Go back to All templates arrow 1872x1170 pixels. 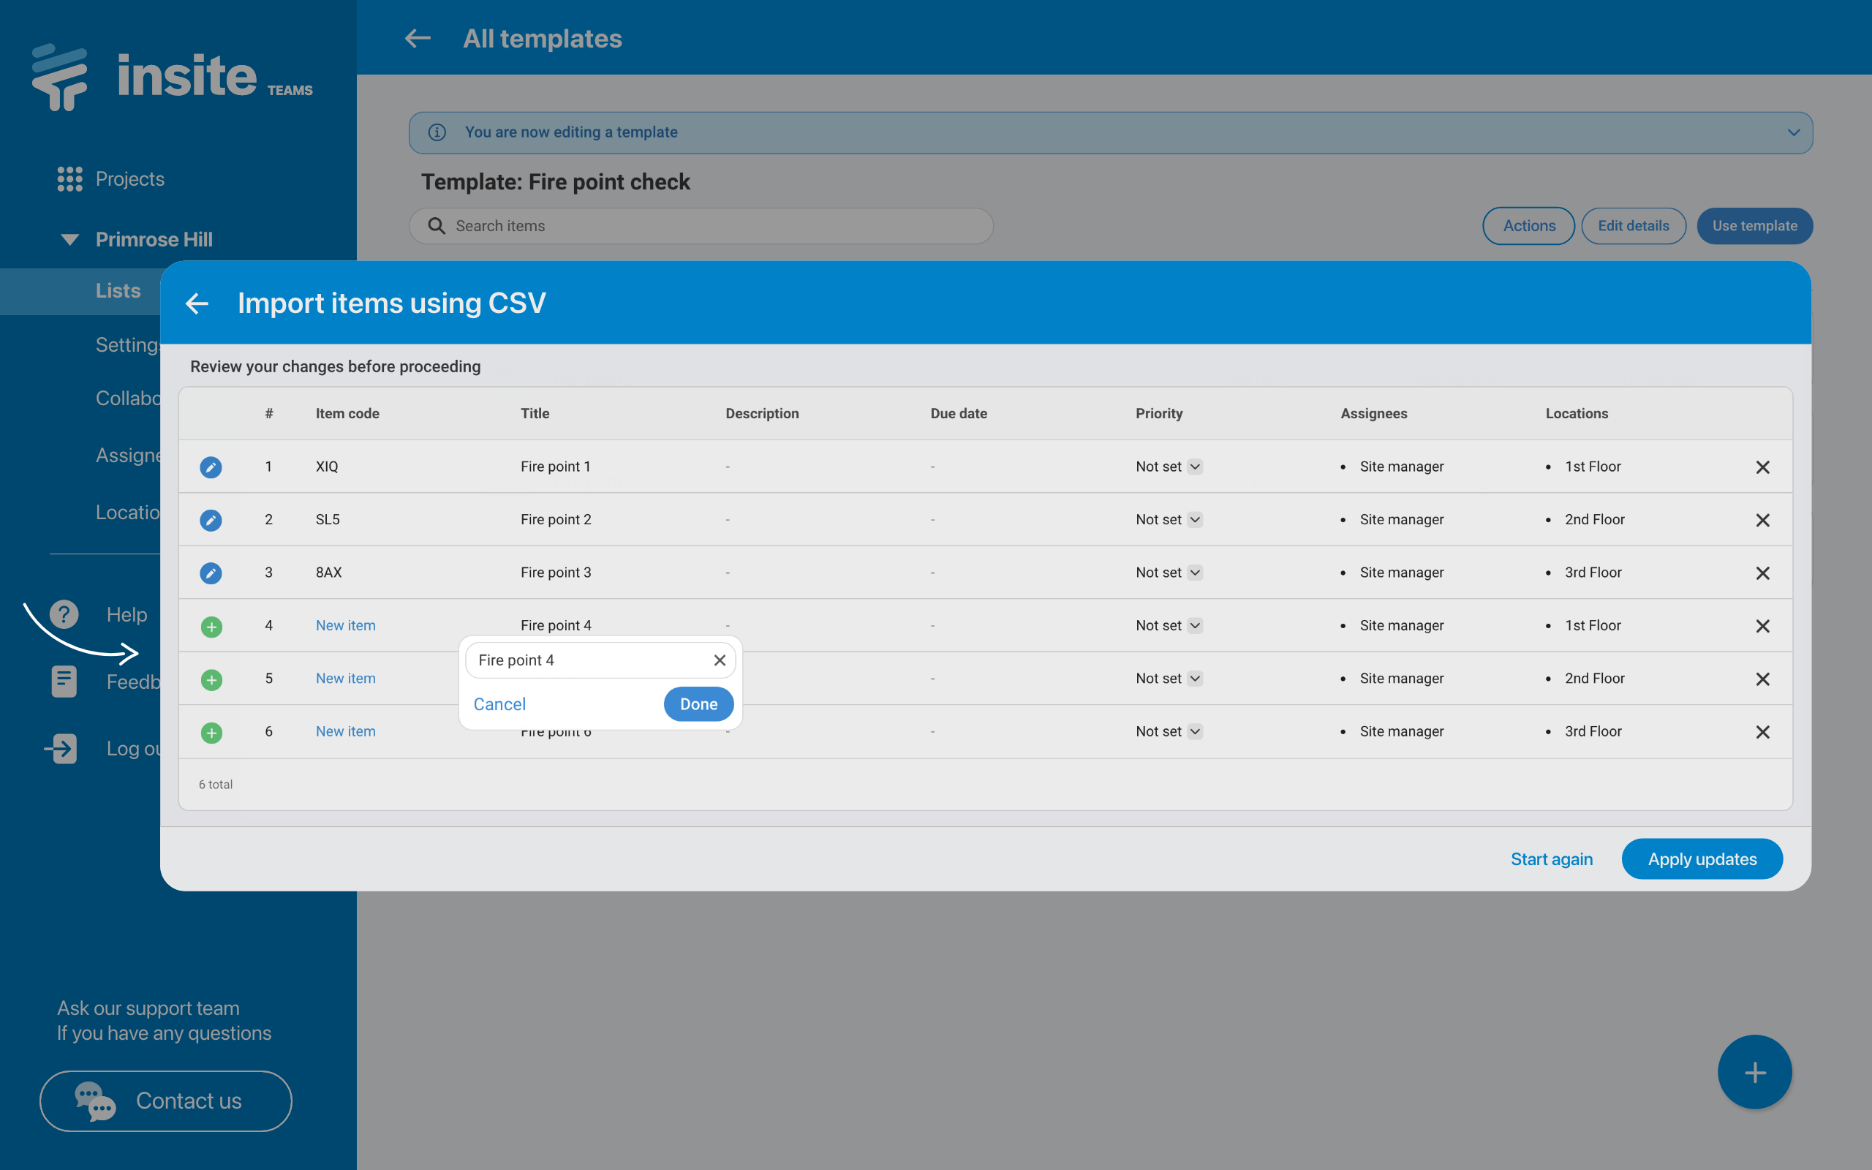coord(418,39)
